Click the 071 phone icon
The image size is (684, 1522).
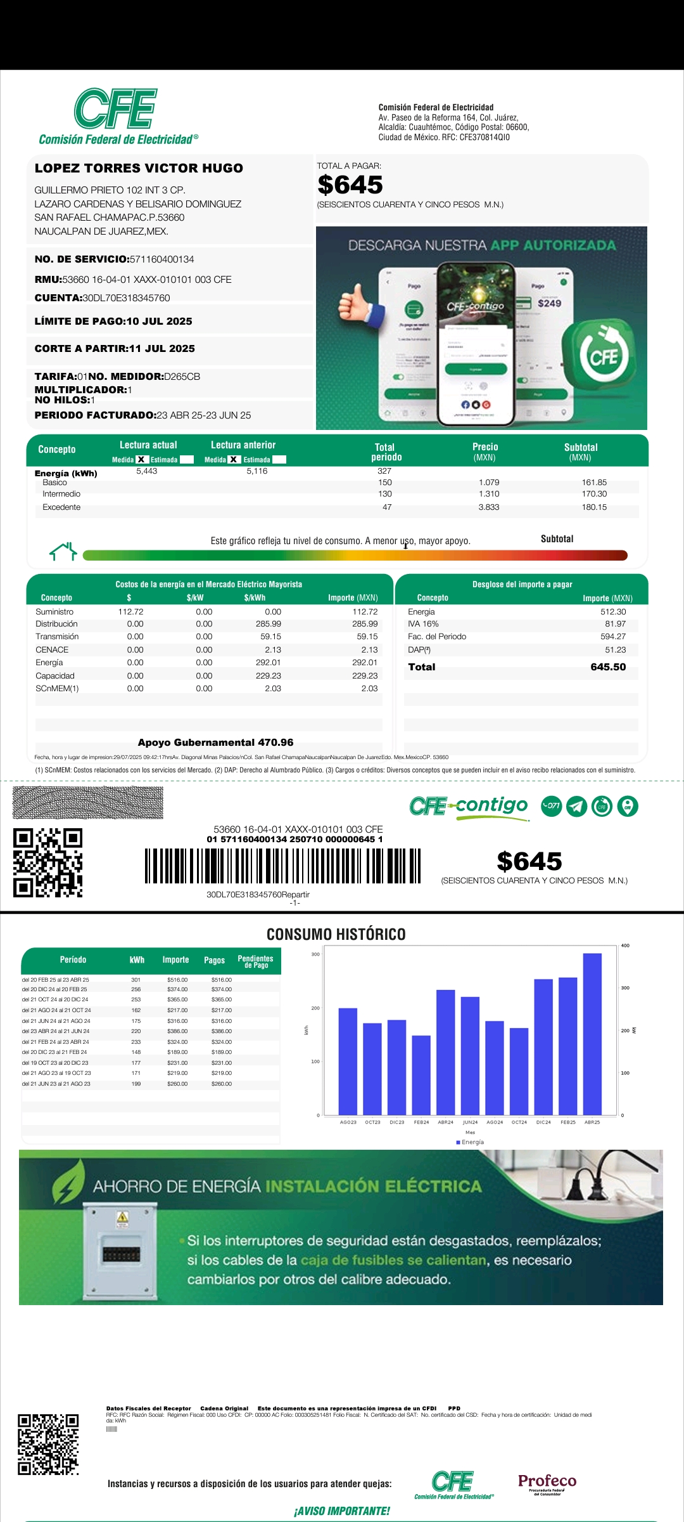551,806
